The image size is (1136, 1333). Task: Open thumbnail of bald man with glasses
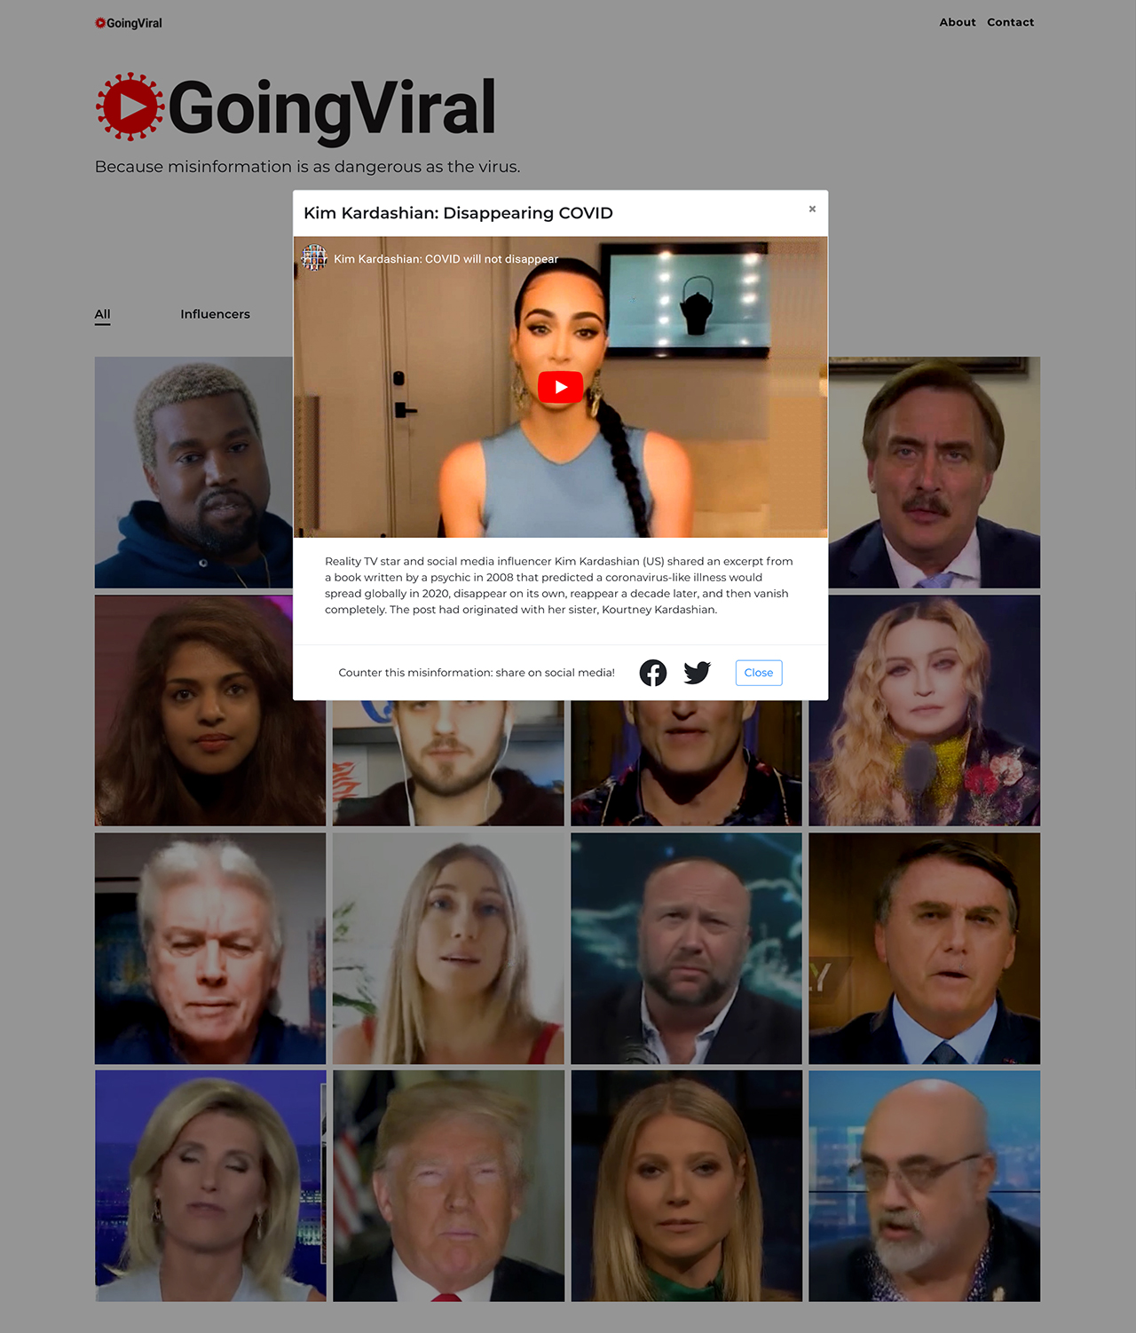tap(924, 1186)
